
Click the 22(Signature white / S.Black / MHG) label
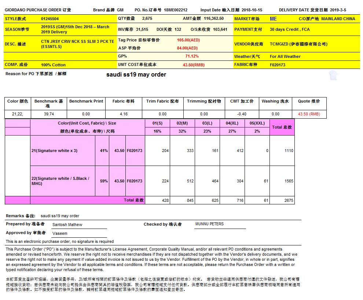tap(60, 181)
